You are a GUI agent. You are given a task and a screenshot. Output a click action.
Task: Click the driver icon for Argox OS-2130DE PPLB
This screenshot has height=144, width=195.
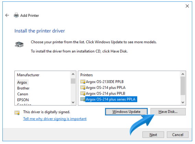(83, 82)
